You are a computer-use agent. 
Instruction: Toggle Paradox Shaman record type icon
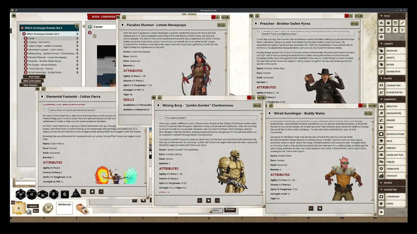click(122, 25)
